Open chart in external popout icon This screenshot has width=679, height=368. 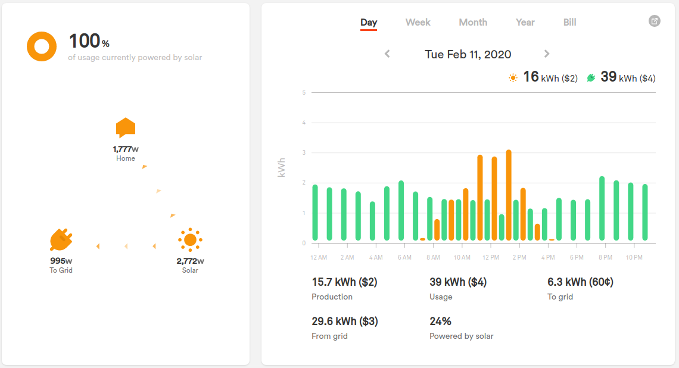[654, 21]
